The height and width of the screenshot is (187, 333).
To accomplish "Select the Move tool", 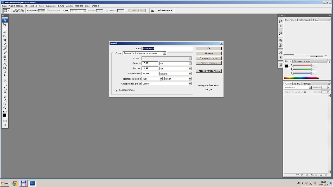I will click(5, 25).
